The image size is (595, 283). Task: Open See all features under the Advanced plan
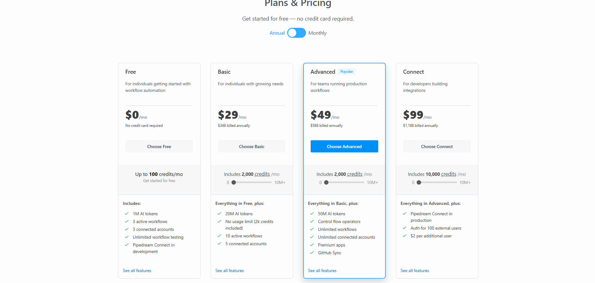pos(322,271)
